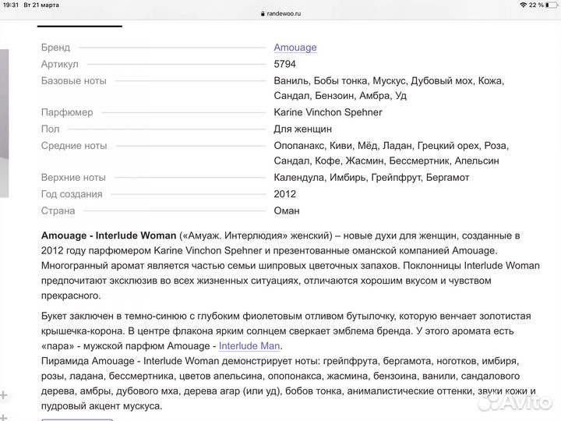Screen dimensions: 561x421
Task: Click perfumer value Karine Vinchon Spehner
Action: click(328, 112)
